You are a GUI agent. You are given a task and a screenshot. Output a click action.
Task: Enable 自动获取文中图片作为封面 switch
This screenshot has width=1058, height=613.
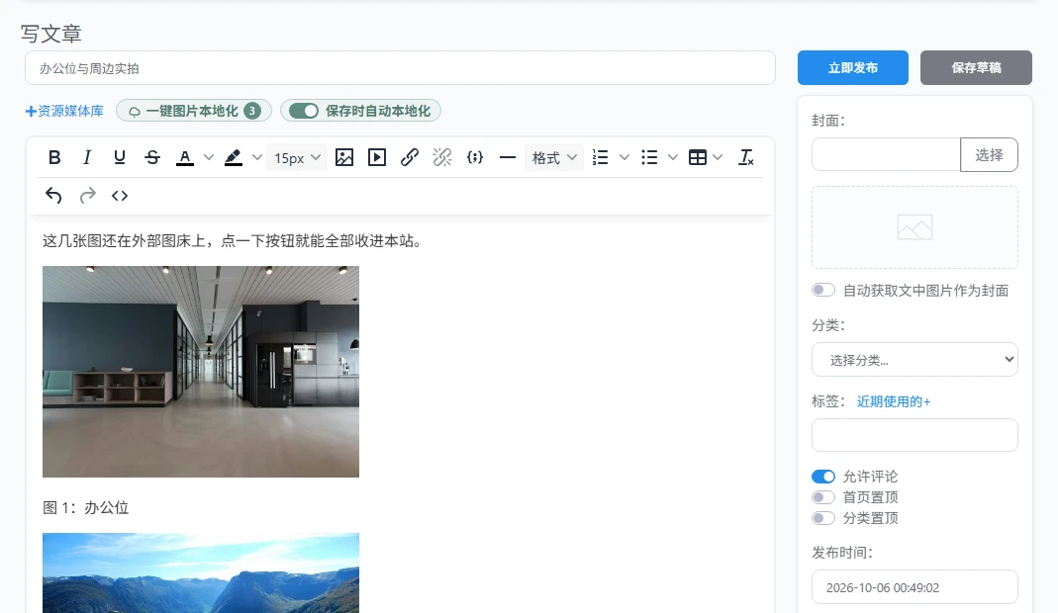click(x=823, y=290)
